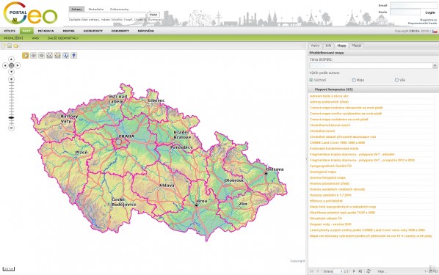
Task: Open the Více... paging menu
Action: coord(381,271)
